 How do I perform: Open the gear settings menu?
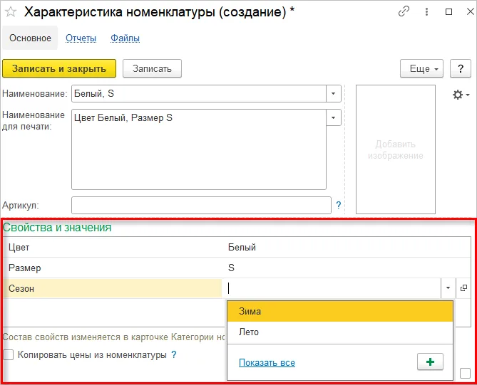pyautogui.click(x=461, y=95)
